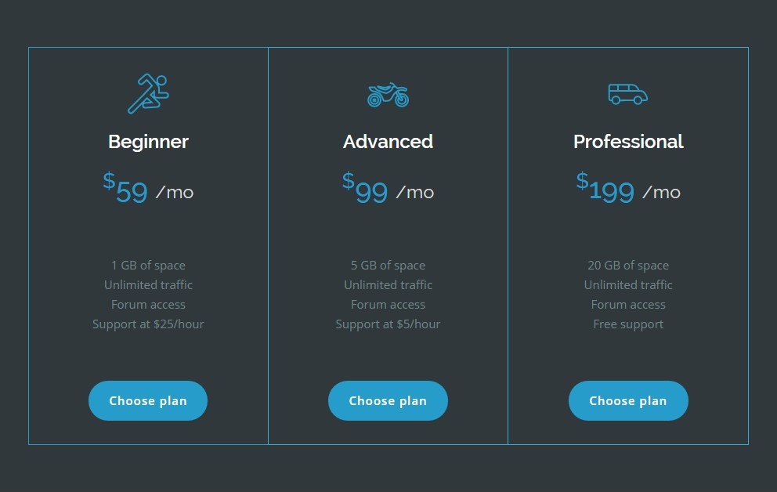Viewport: 777px width, 492px height.
Task: Choose the Professional plan button
Action: 628,400
